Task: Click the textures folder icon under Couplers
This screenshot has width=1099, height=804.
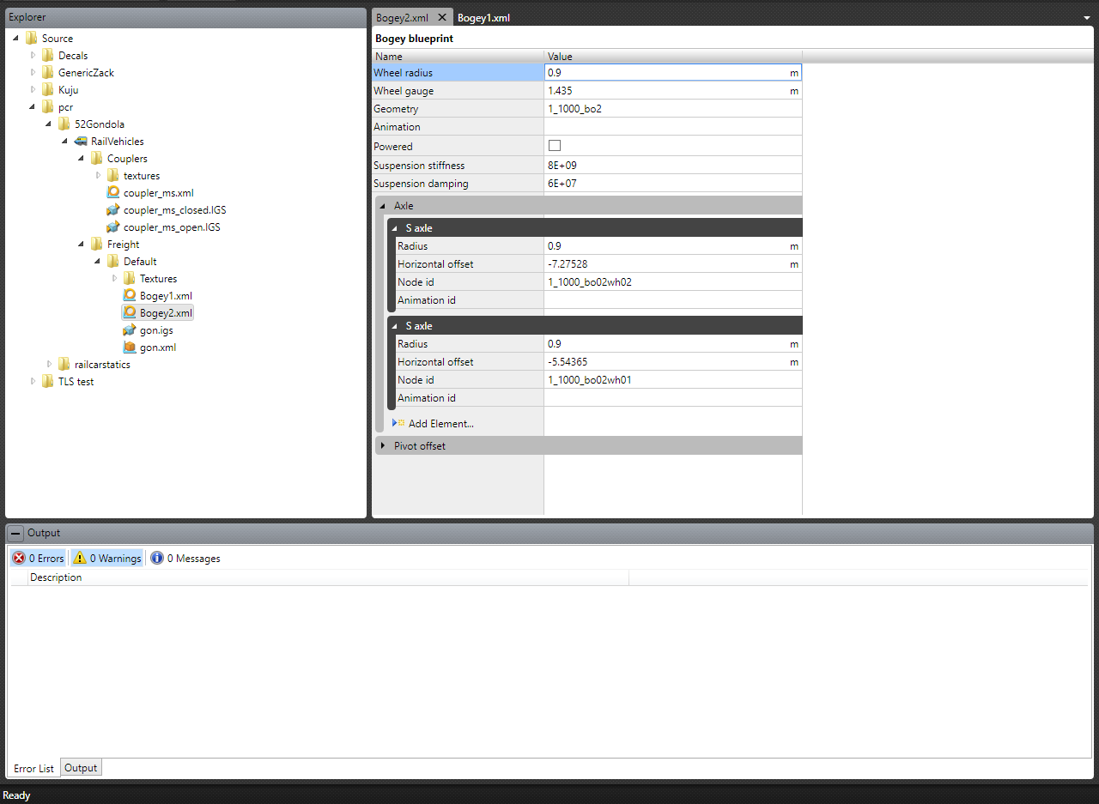Action: [112, 176]
